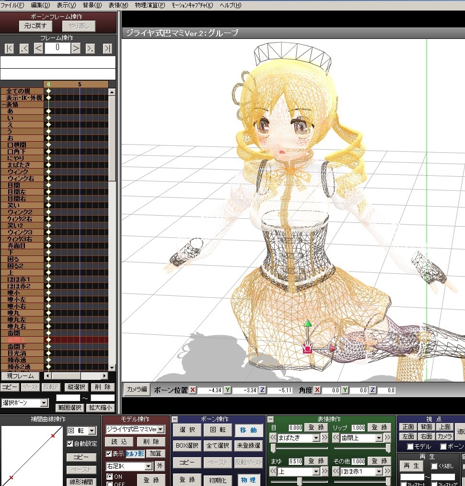
Task: Jump to last frame using >| button
Action: (107, 49)
